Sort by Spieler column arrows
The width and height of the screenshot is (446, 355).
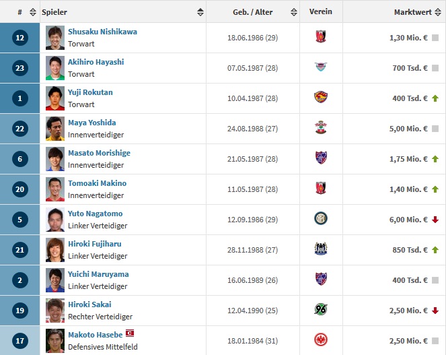[200, 12]
